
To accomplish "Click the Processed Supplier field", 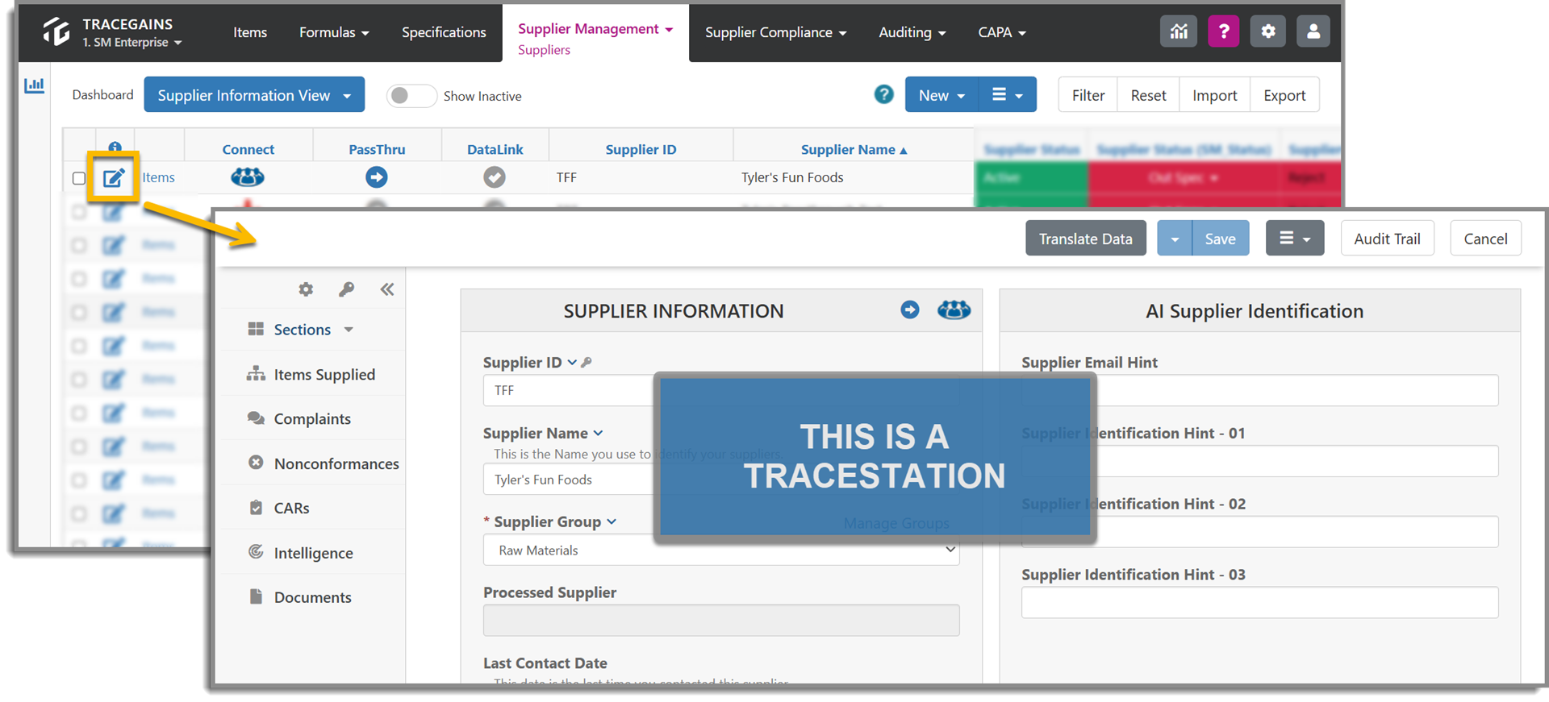I will point(721,621).
